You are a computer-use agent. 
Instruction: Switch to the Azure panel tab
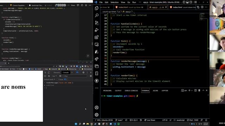coord(155,91)
